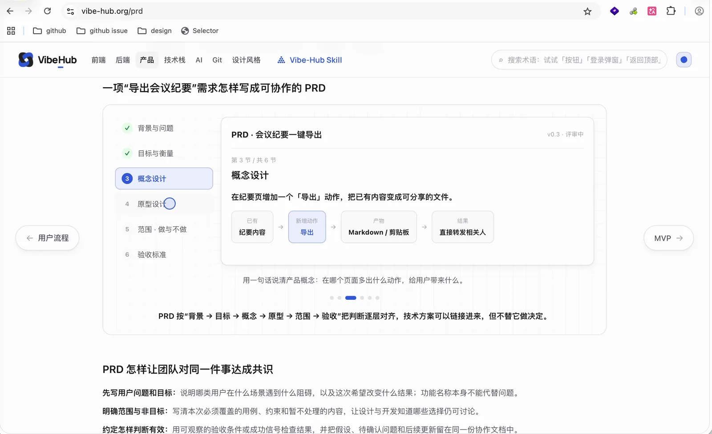
Task: Open the Vibe-Hub Skill link
Action: click(x=310, y=60)
